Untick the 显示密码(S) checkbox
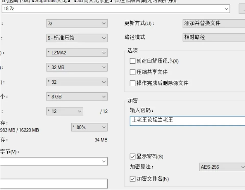This screenshot has height=190, width=245. 132,157
